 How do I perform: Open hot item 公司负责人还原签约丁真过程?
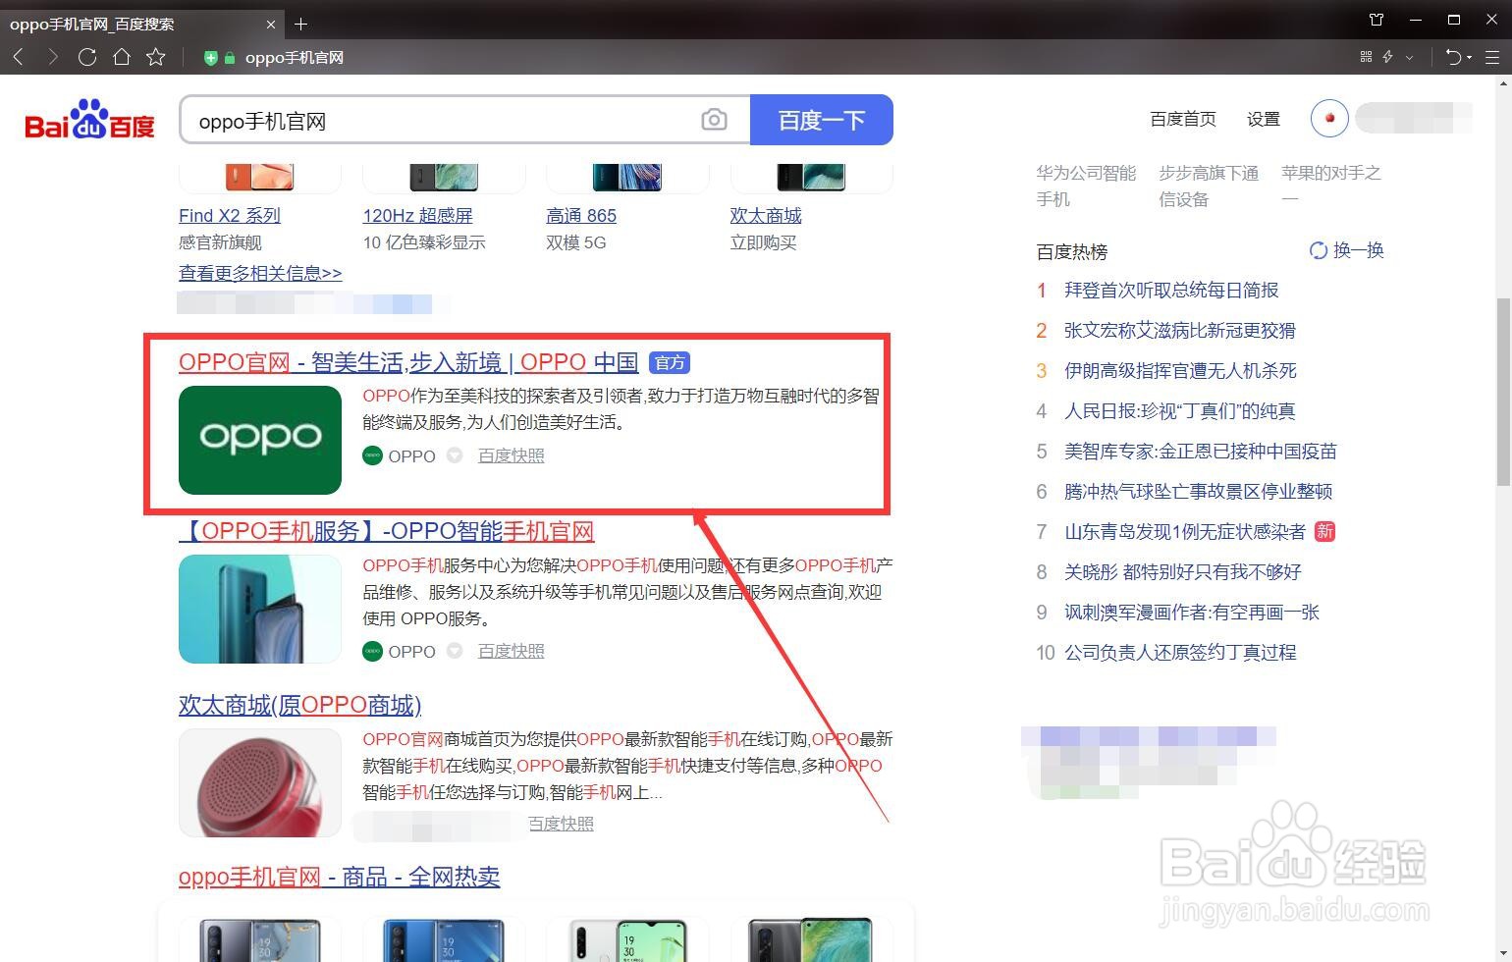tap(1180, 652)
